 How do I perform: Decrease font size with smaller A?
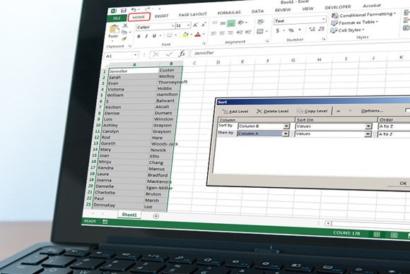tap(204, 25)
